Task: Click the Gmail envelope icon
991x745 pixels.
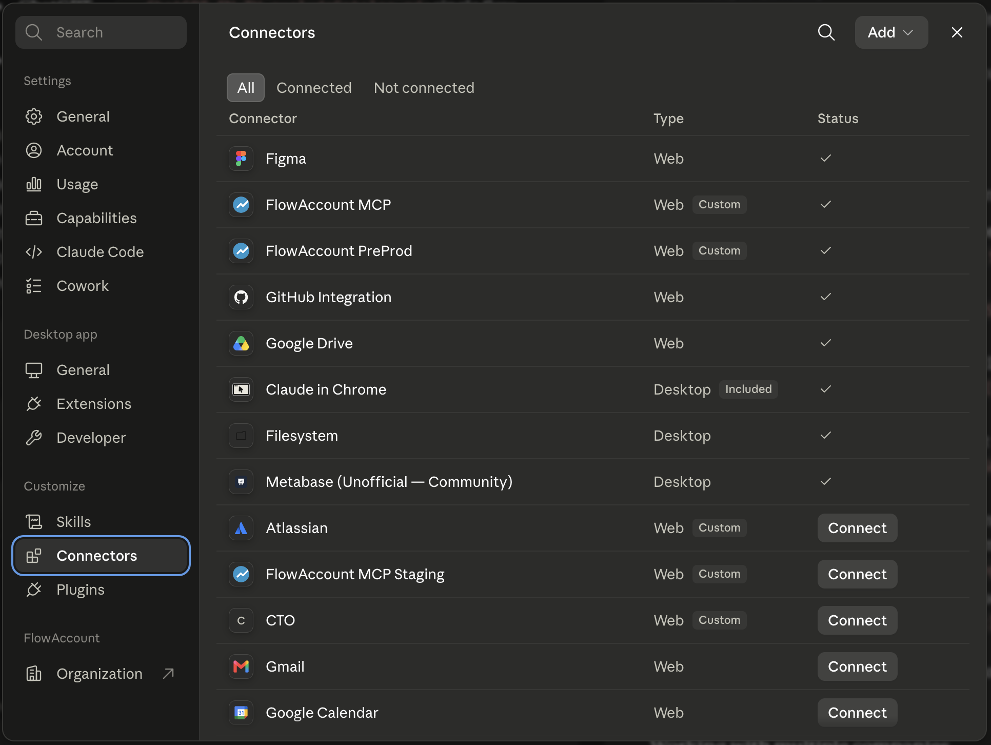Action: pos(241,666)
